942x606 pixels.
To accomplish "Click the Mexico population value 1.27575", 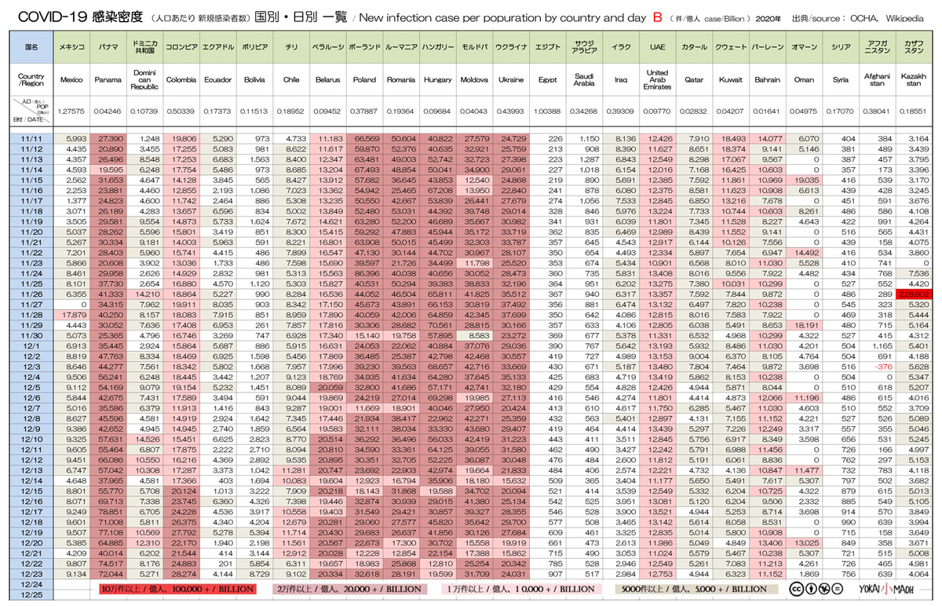I will coord(71,111).
